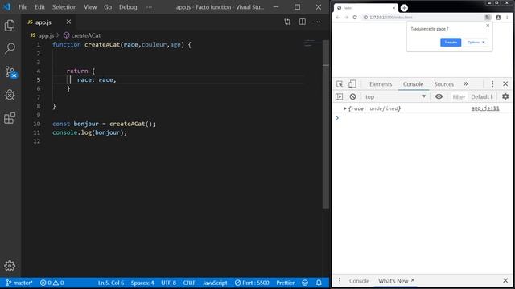The width and height of the screenshot is (515, 289).
Task: Toggle the device toolbar in DevTools
Action: [x=352, y=83]
